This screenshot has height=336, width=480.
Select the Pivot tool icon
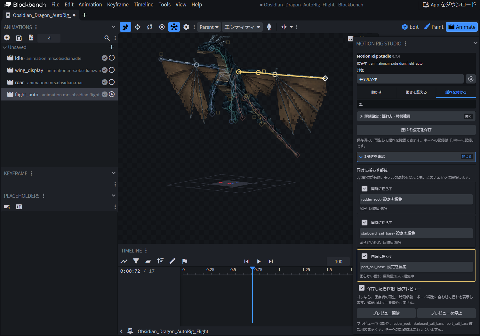point(162,27)
